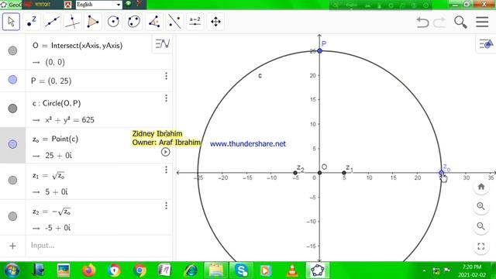Click the Redo arrow

[x=439, y=22]
